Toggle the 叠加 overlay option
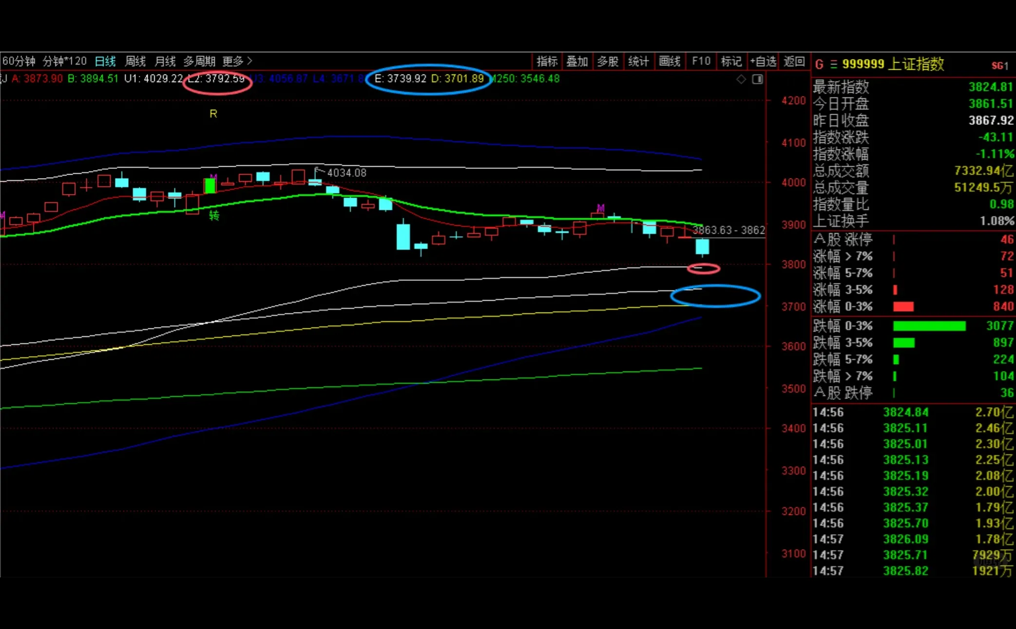1016x629 pixels. click(x=577, y=61)
